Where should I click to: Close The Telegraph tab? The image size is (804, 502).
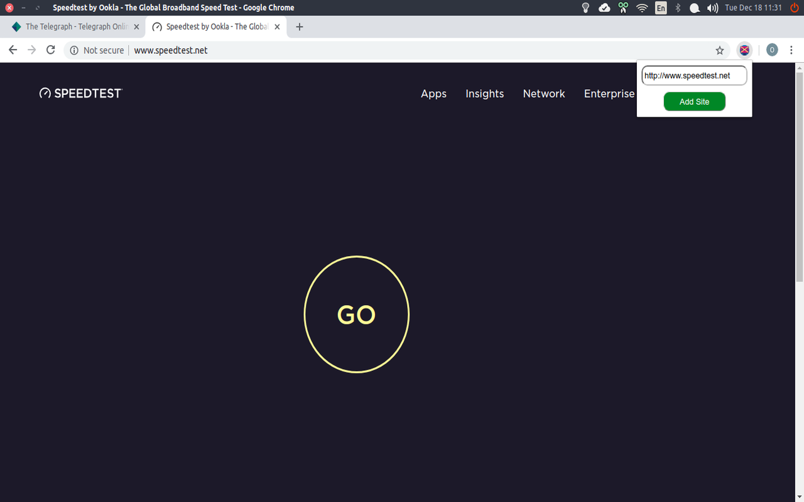pos(136,27)
